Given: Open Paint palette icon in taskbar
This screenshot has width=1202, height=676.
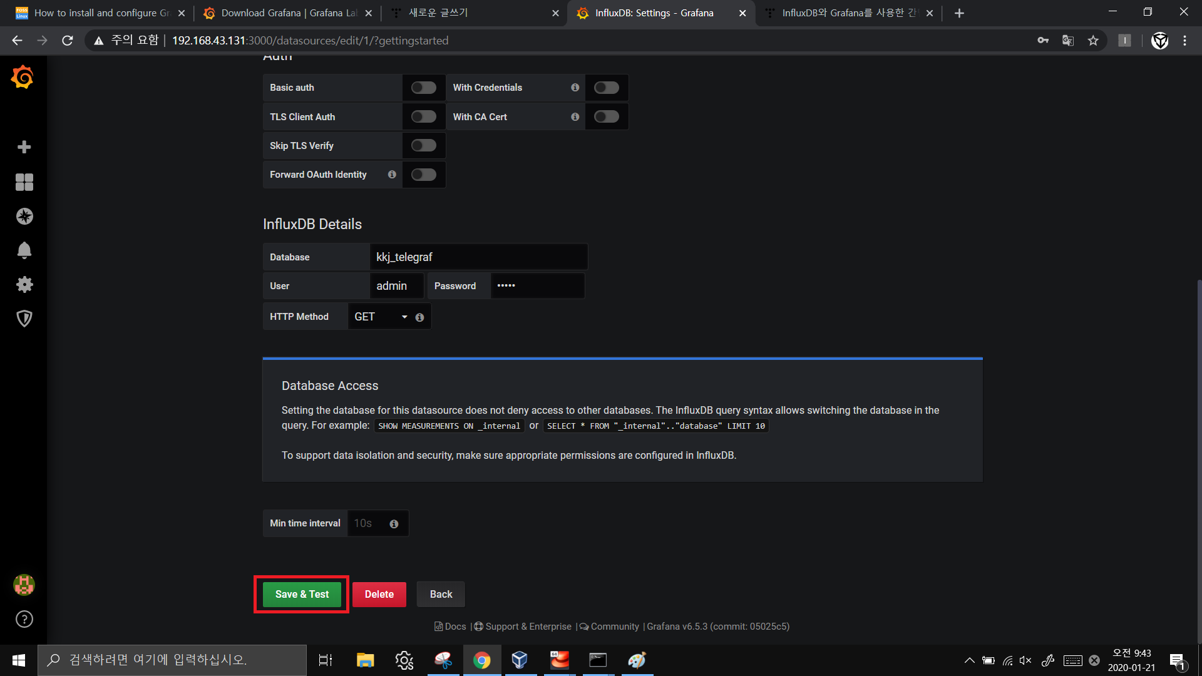Looking at the screenshot, I should [x=637, y=660].
